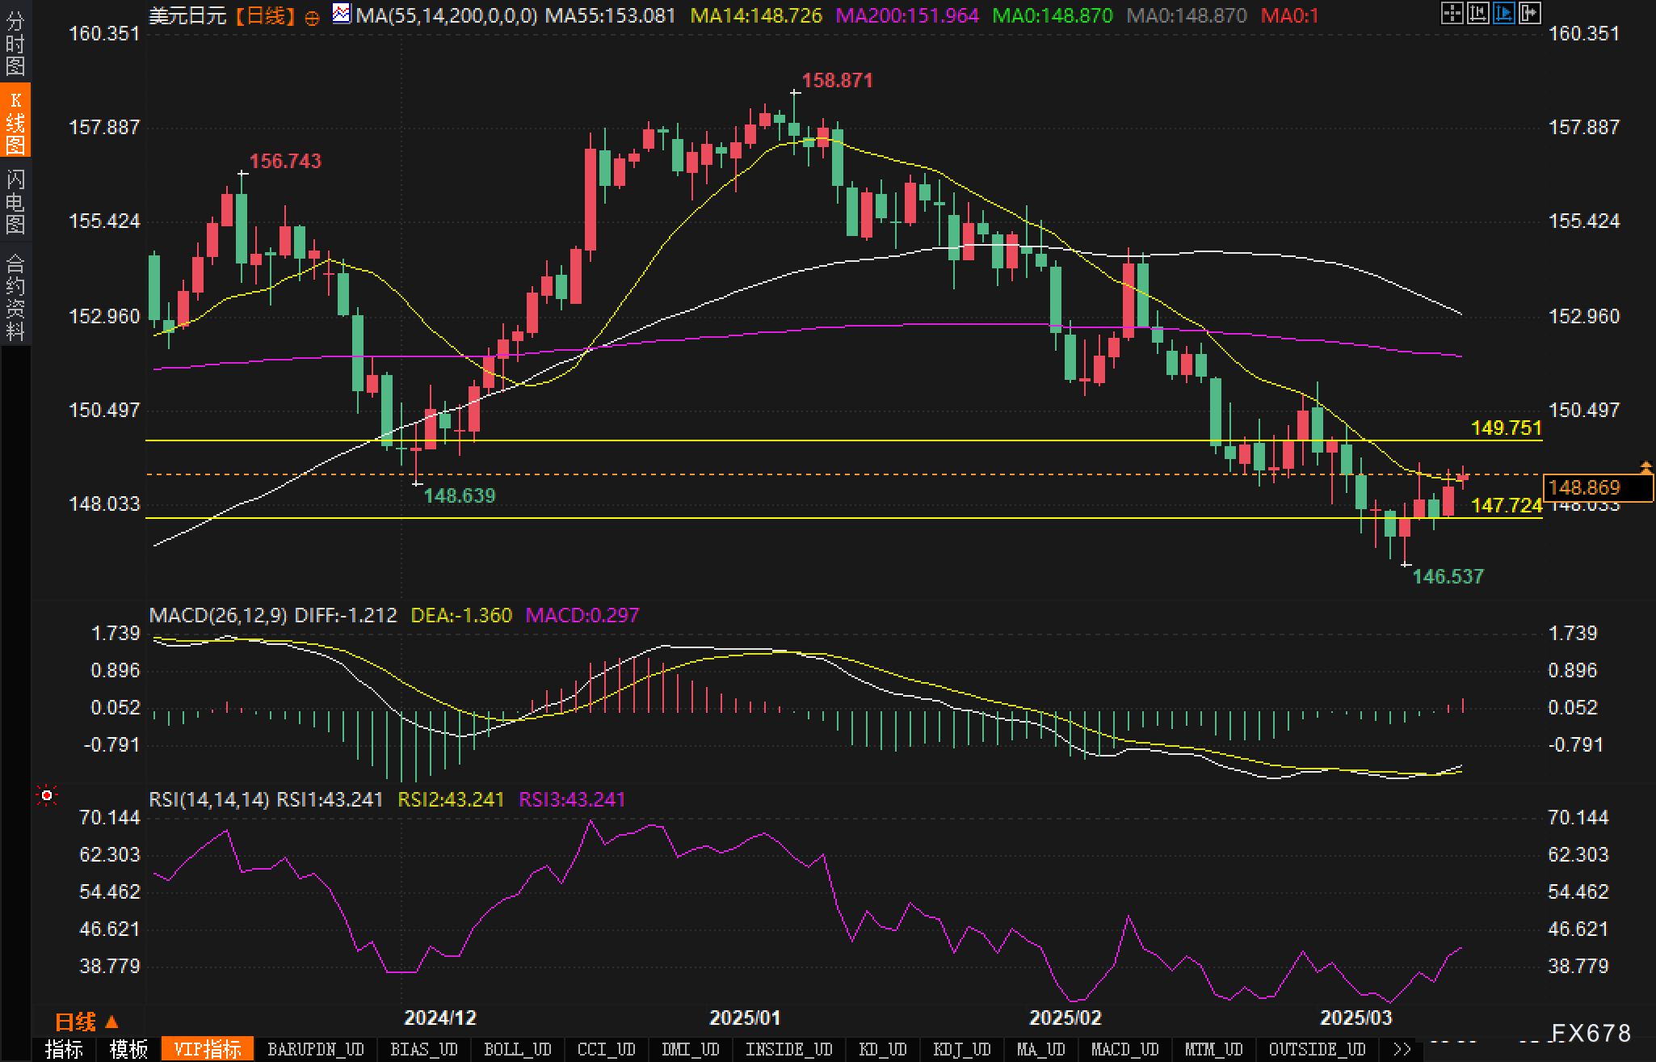Click the crosshair layout icon at top right
Viewport: 1656px width, 1062px height.
click(x=1452, y=14)
